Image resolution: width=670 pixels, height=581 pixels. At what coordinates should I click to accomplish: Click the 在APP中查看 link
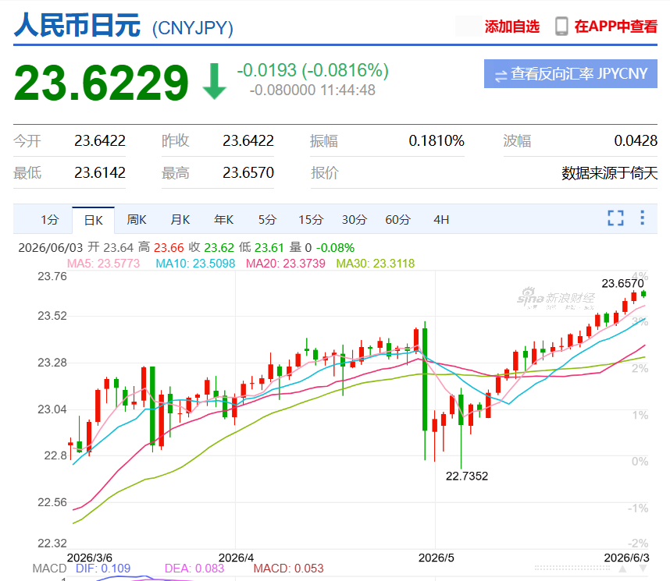pyautogui.click(x=615, y=27)
